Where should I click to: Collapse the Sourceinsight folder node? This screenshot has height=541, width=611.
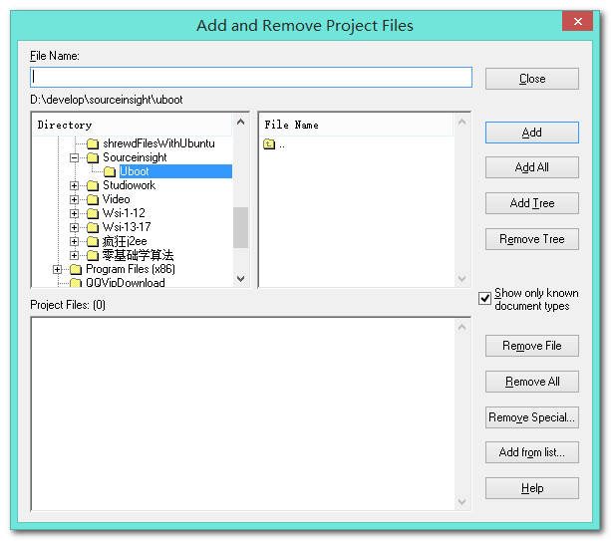(74, 157)
